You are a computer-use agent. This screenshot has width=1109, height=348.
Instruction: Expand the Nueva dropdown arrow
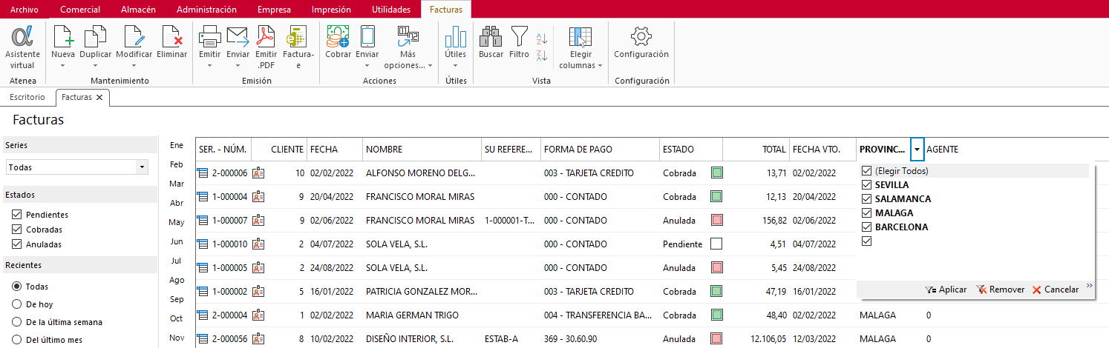pos(63,66)
